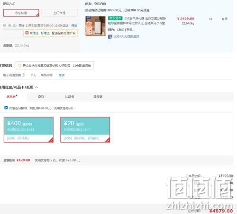
Task: Click info icon next to 电子普通发票
Action: 23,75
